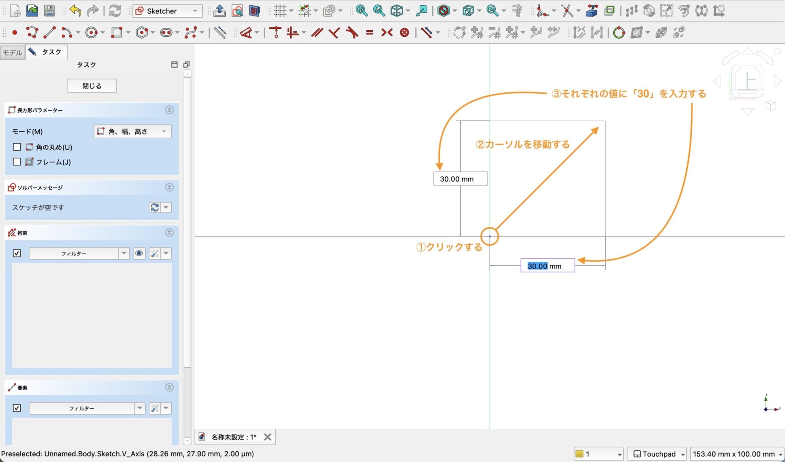Apply the Symmetric constraint
The height and width of the screenshot is (462, 785).
point(387,33)
